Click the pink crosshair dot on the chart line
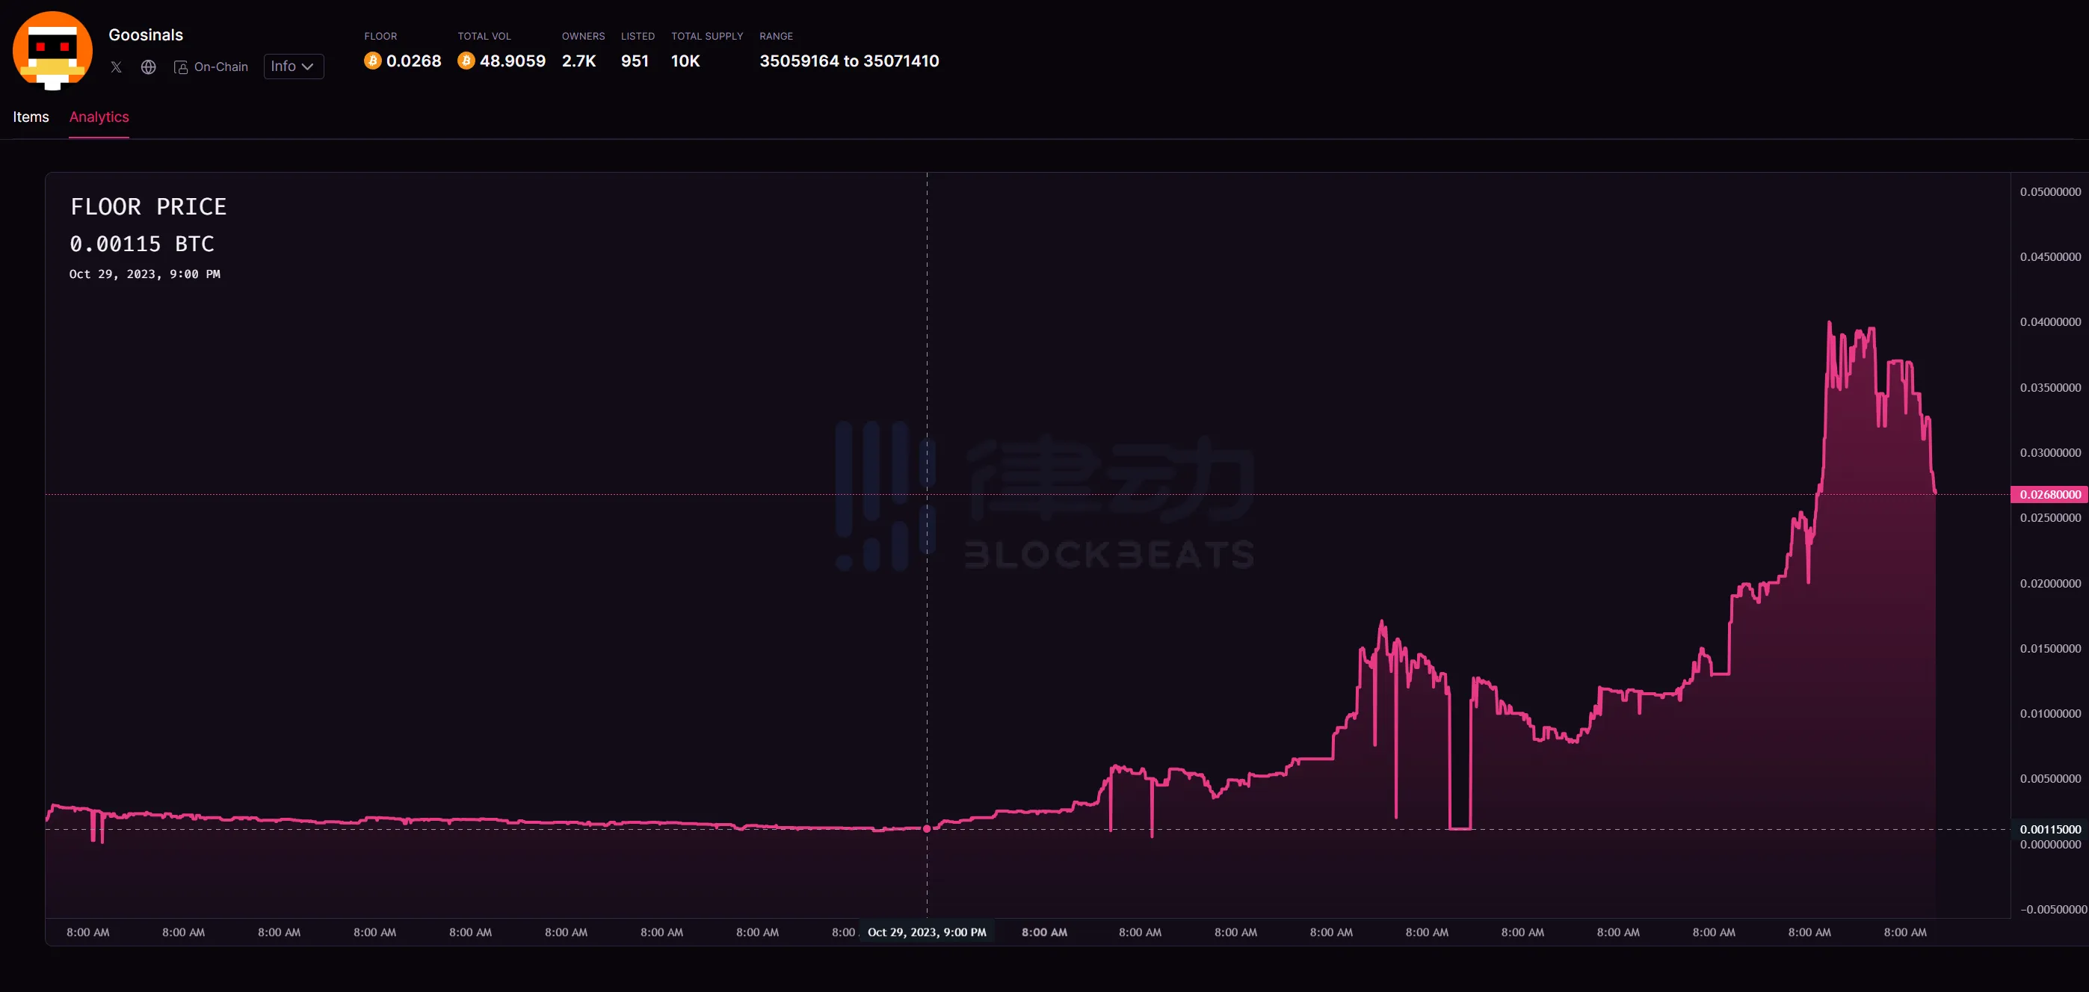The width and height of the screenshot is (2089, 992). click(927, 829)
